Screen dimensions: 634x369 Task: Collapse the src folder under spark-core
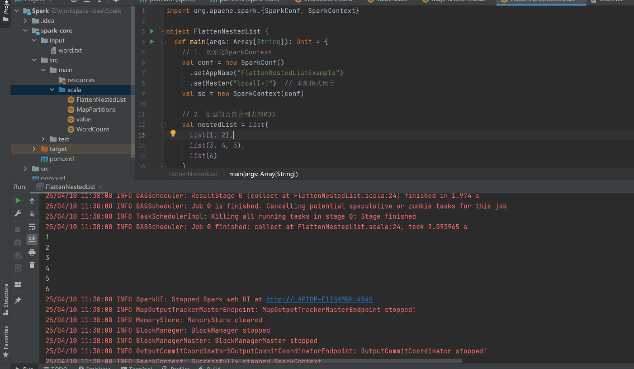34,60
